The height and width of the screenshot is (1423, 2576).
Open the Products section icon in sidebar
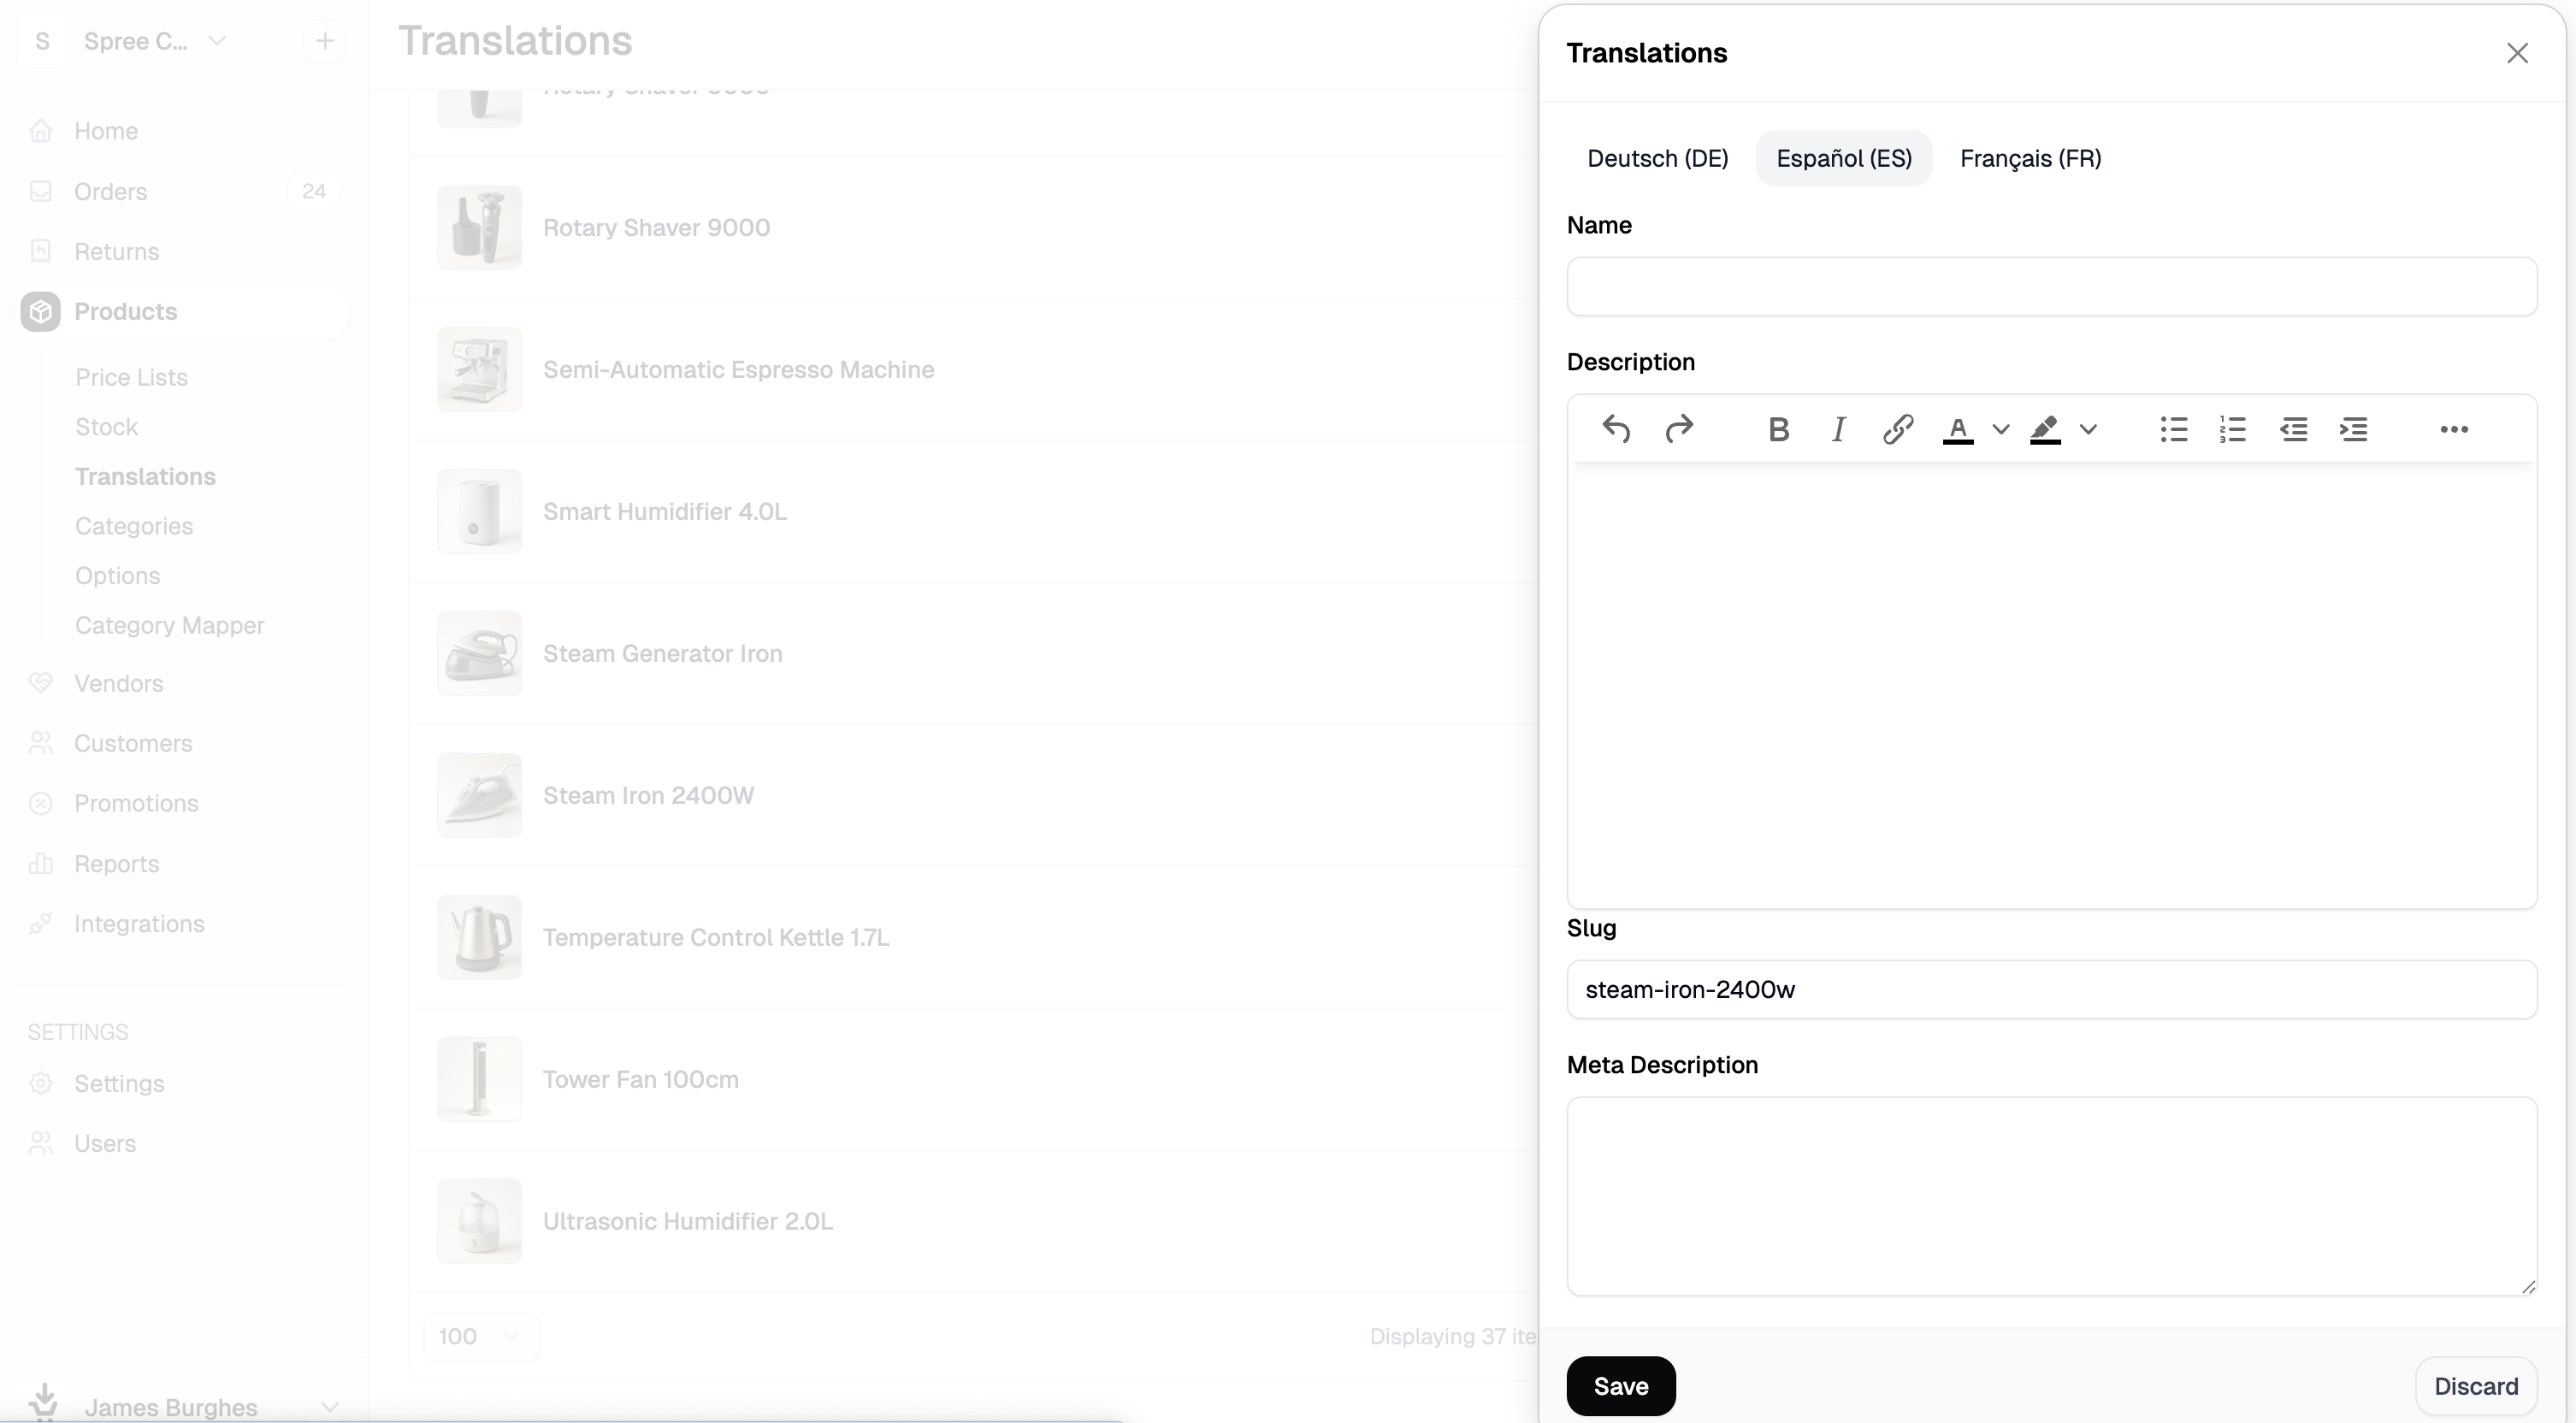tap(41, 311)
